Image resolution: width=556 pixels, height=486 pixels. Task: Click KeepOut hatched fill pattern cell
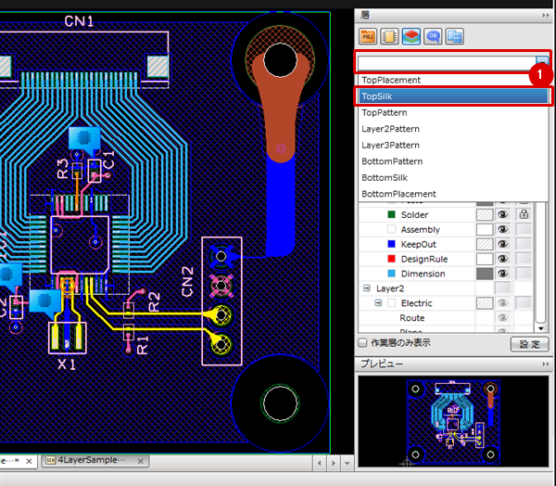pyautogui.click(x=485, y=244)
